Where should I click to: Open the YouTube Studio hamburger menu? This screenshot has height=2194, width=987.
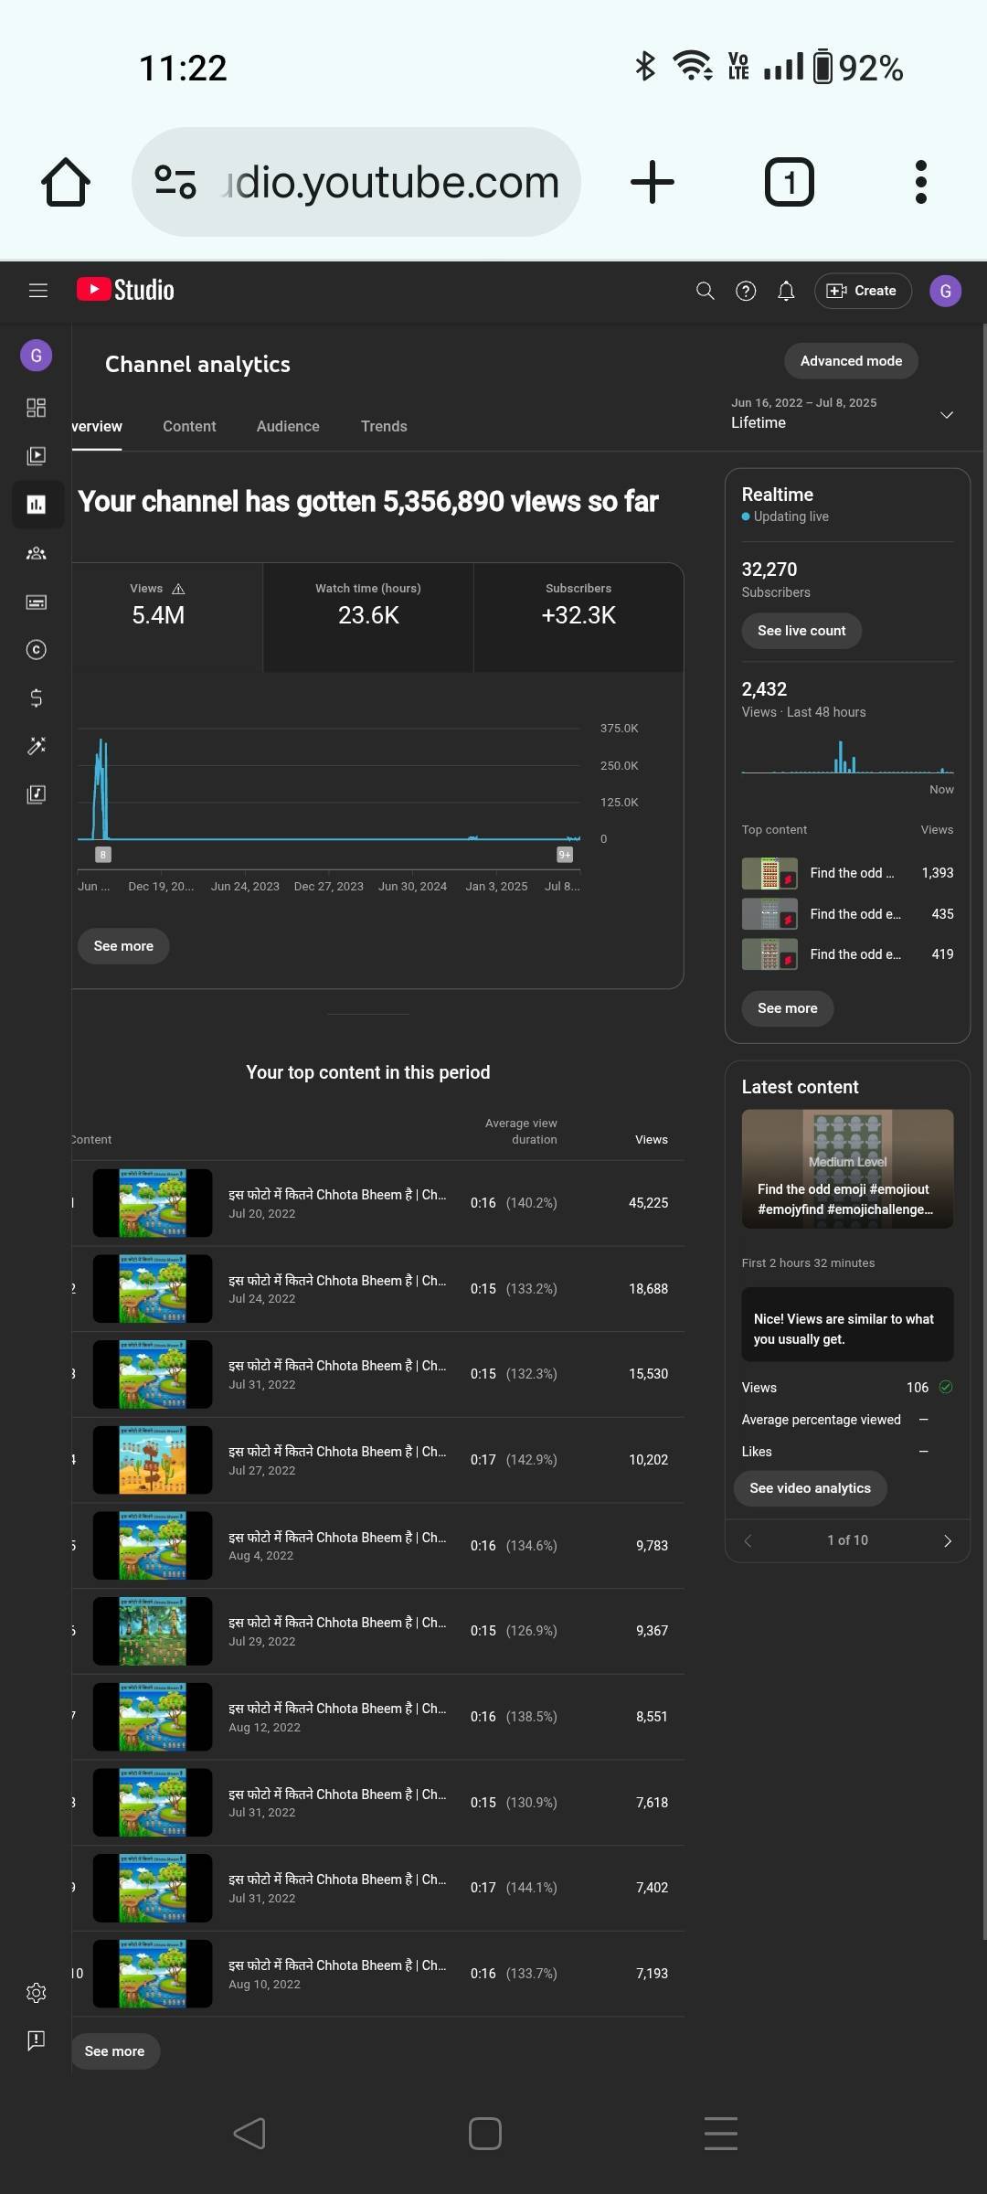(x=37, y=291)
